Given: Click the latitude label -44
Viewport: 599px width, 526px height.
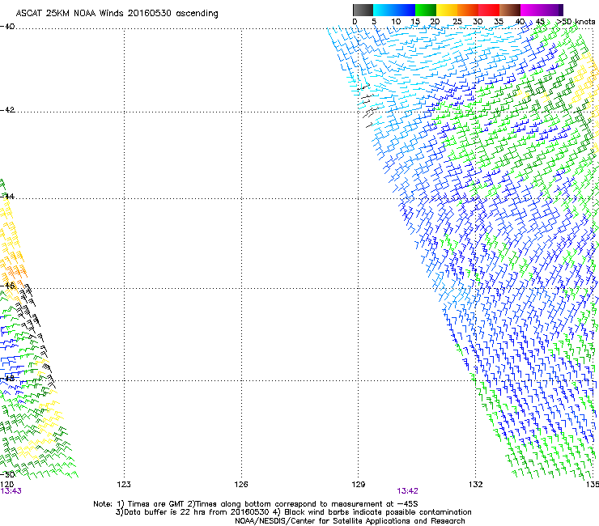Looking at the screenshot, I should pos(7,197).
